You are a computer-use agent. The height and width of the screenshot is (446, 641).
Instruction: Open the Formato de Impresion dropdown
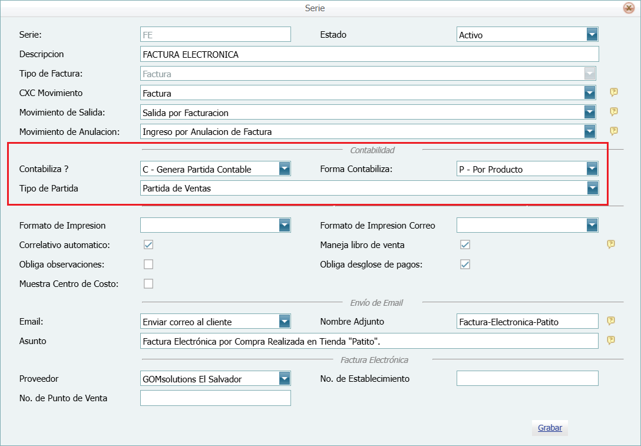pyautogui.click(x=284, y=225)
